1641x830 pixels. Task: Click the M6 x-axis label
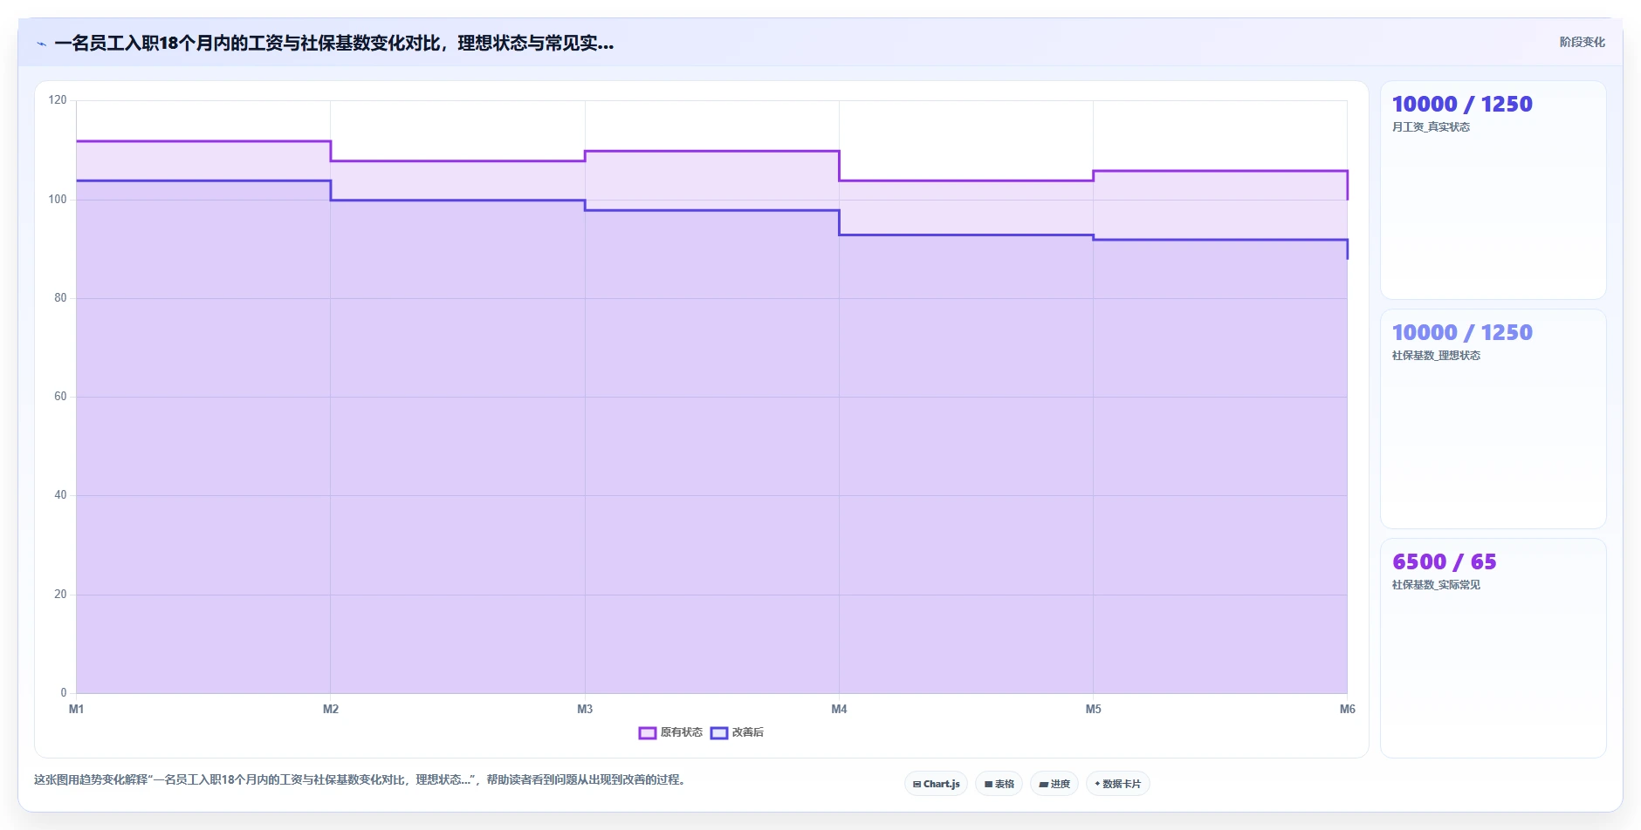[x=1347, y=709]
